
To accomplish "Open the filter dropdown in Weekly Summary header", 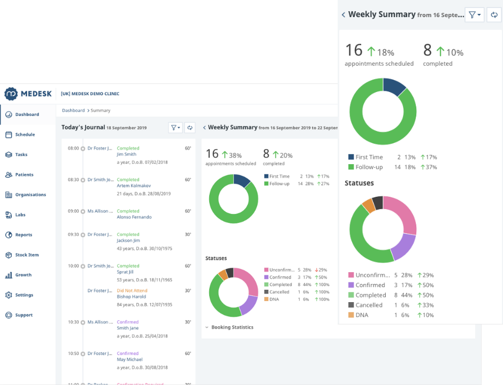I will (x=474, y=14).
